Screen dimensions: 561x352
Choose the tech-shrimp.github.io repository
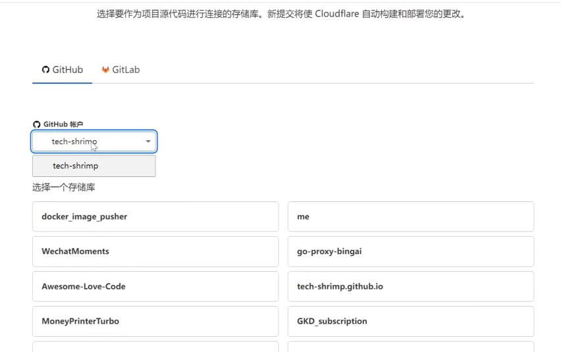tap(411, 286)
